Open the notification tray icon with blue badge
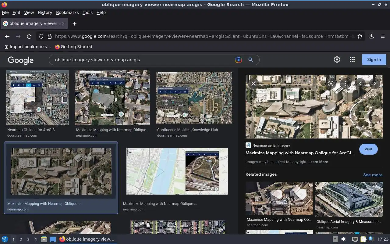390x244 pixels. pos(371,239)
